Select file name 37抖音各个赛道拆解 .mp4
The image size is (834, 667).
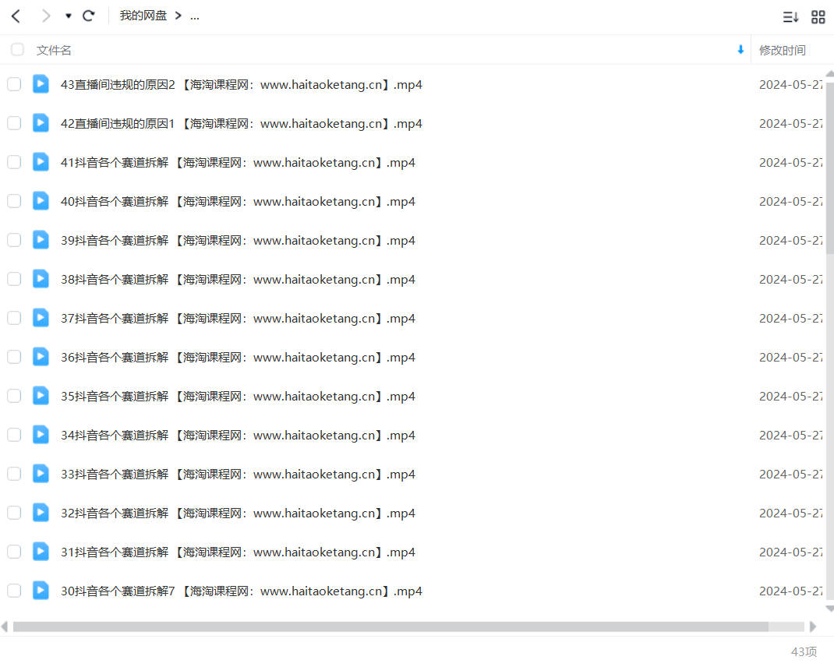click(x=238, y=318)
